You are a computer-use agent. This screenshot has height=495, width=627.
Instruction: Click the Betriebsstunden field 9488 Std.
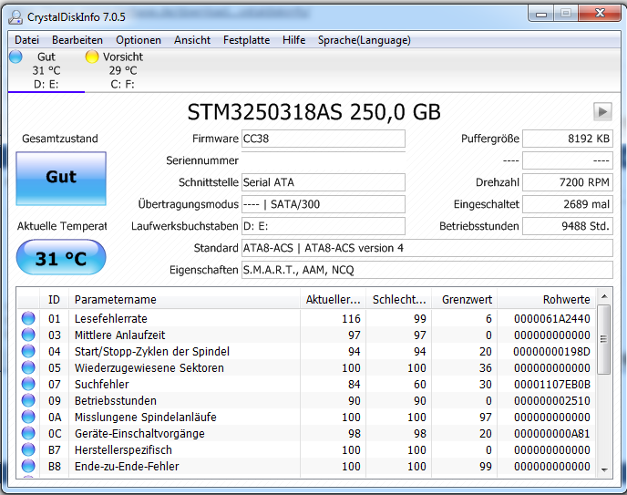568,226
